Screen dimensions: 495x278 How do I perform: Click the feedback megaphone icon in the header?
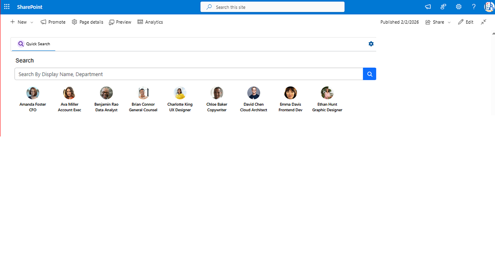(428, 6)
